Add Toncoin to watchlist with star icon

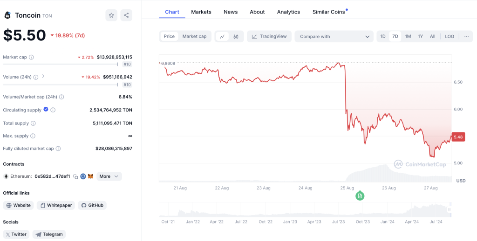click(x=111, y=15)
